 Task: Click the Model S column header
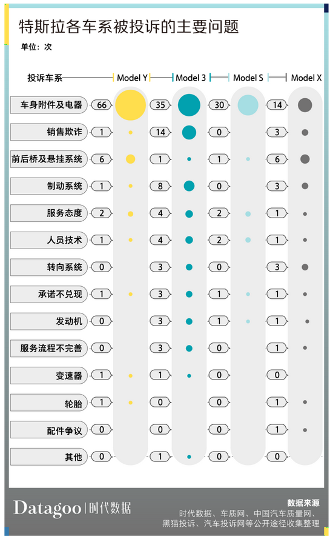248,78
